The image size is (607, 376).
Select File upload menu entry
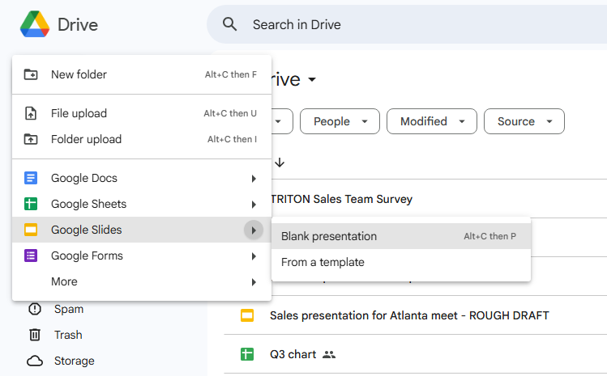(142, 113)
